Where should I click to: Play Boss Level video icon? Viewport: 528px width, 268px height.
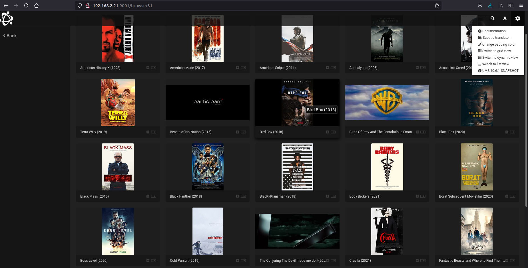(154, 261)
